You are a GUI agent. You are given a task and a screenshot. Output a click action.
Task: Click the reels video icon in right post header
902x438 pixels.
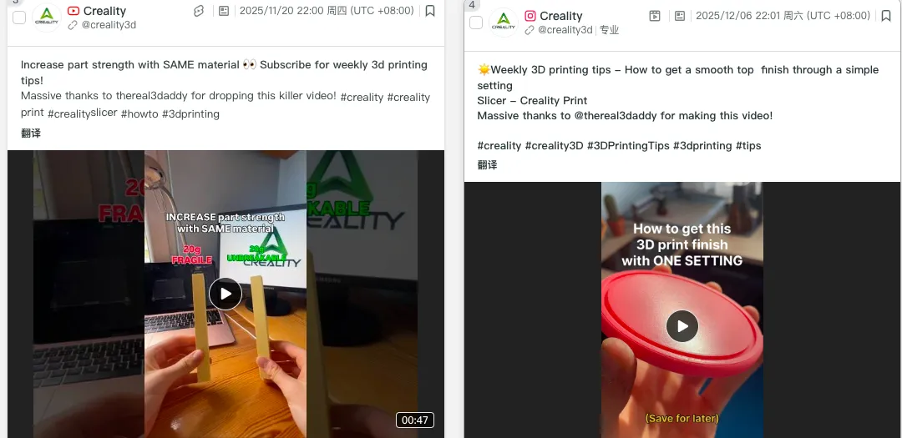(655, 16)
